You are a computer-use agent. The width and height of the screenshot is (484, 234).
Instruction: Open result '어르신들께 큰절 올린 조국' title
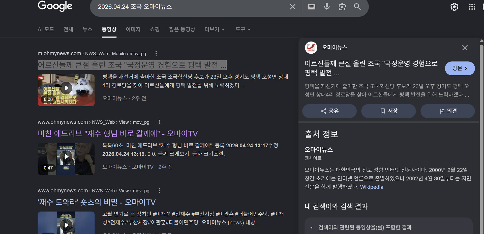[132, 65]
